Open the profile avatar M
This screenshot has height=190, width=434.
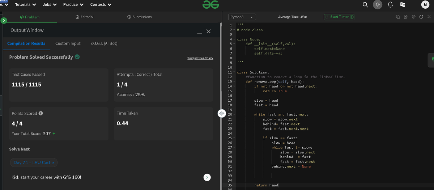[425, 4]
